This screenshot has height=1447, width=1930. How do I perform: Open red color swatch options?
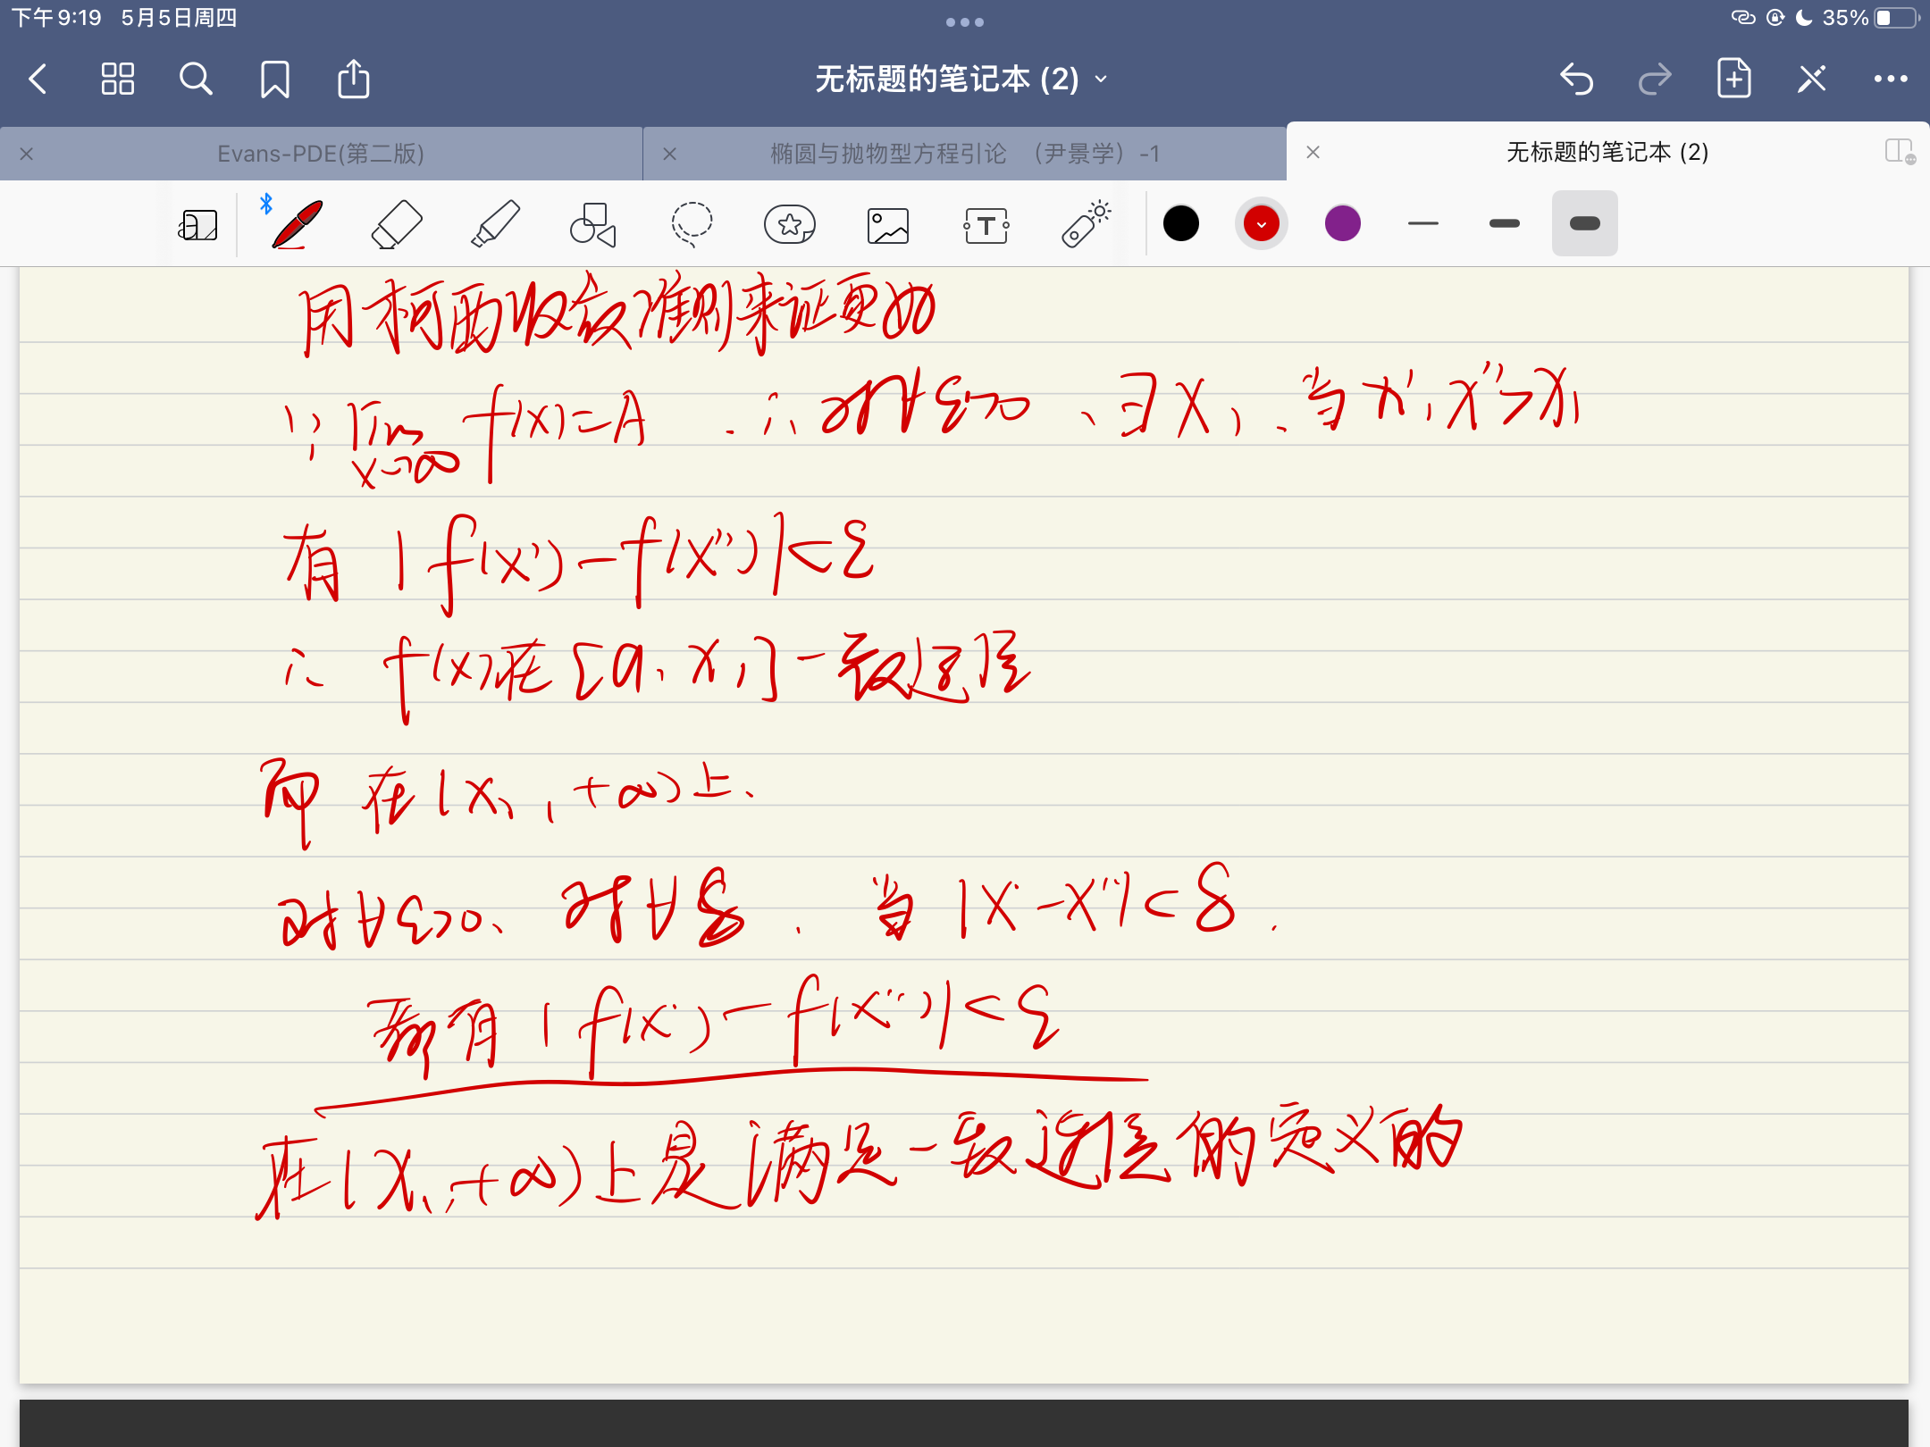pyautogui.click(x=1262, y=224)
